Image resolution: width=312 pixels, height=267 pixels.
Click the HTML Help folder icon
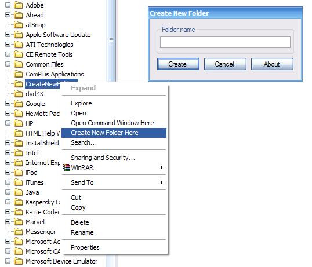[x=19, y=133]
